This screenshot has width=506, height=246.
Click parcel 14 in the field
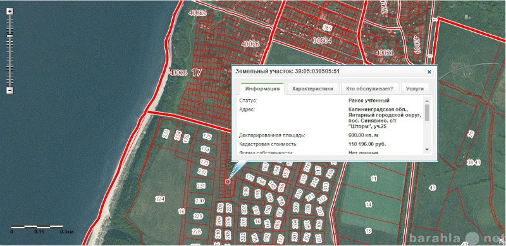[x=369, y=204]
